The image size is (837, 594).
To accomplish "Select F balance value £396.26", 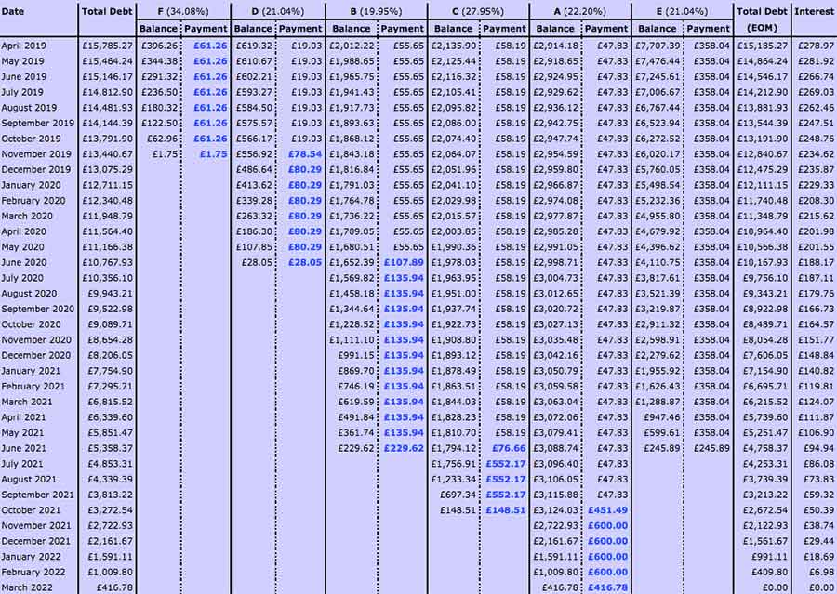I will pos(160,46).
